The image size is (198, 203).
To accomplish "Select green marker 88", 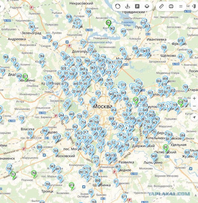I will (166, 147).
